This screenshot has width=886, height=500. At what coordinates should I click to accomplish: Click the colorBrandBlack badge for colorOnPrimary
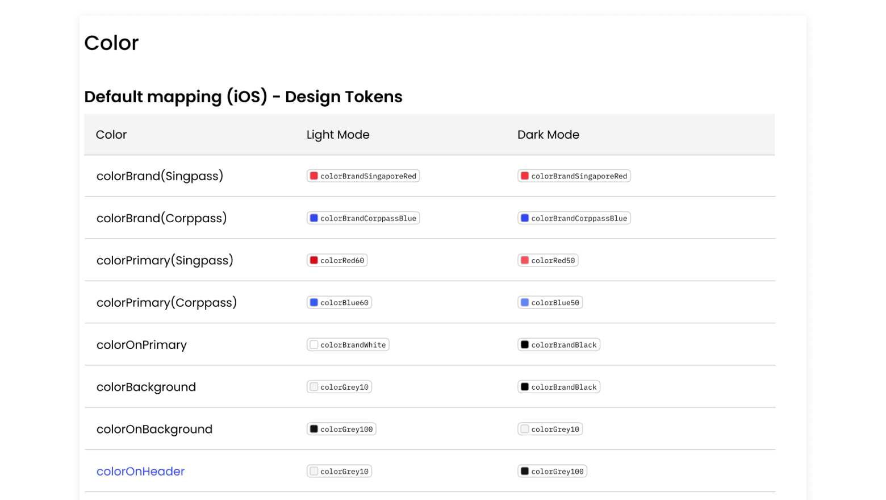(558, 344)
